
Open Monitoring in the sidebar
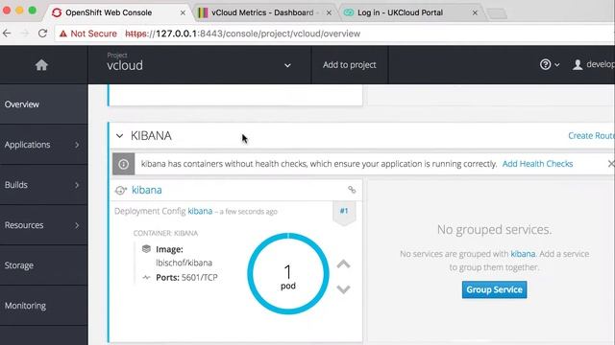tap(43, 306)
